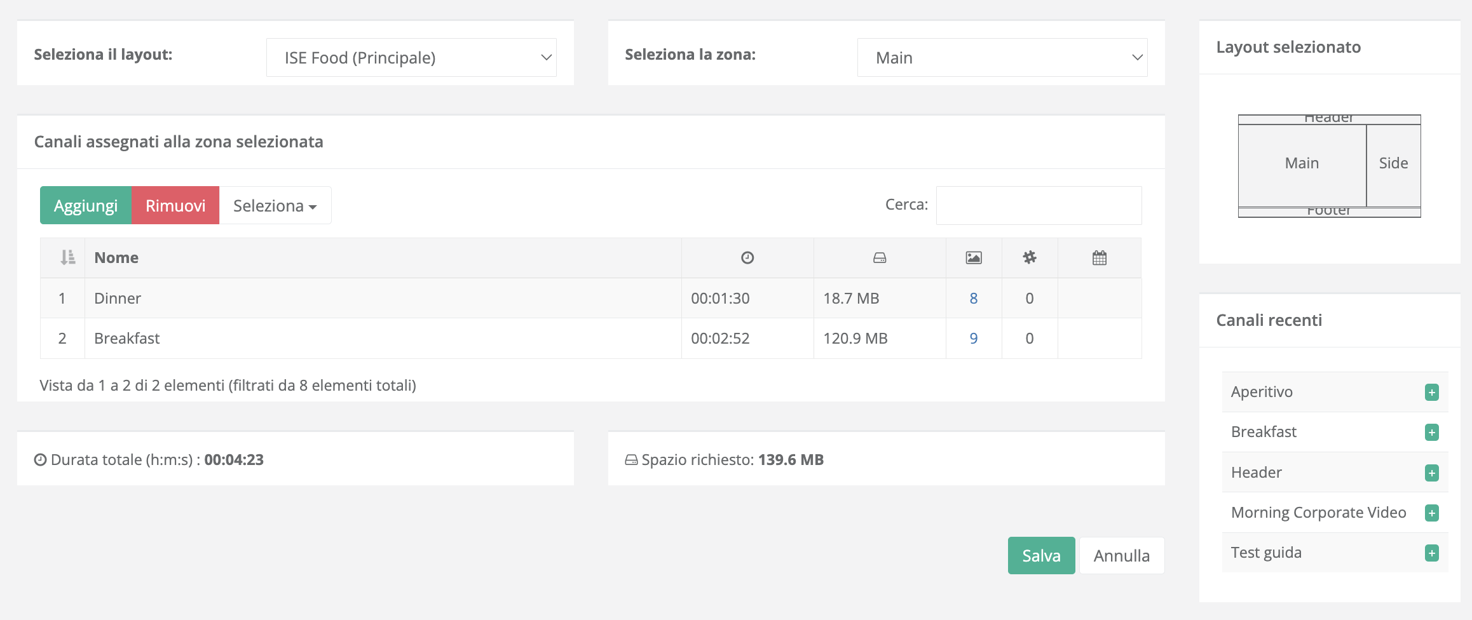The width and height of the screenshot is (1472, 620).
Task: Add Aperitivo channel with plus icon
Action: tap(1431, 392)
